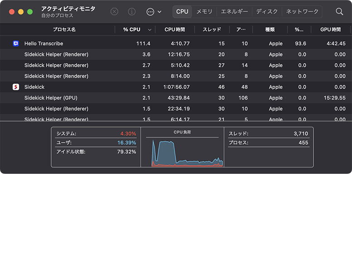Open the ellipsis action menu

click(x=150, y=12)
